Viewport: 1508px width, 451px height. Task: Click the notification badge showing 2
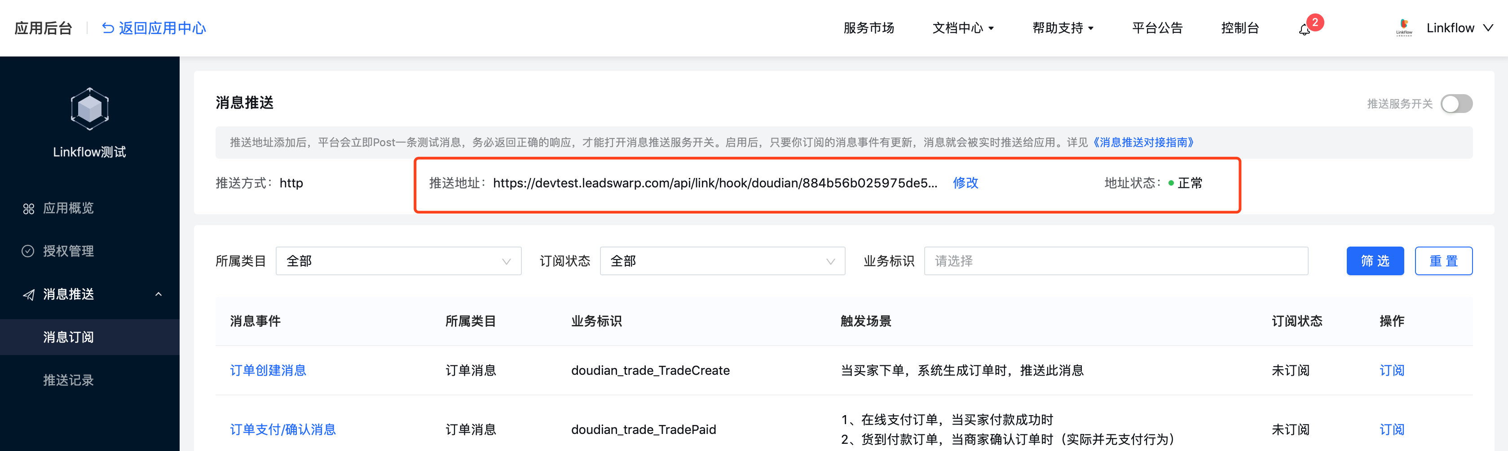(1315, 22)
